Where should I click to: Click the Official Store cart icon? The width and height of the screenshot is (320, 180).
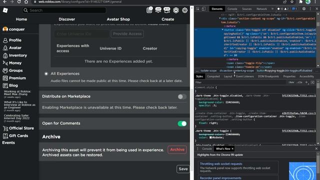[5, 128]
